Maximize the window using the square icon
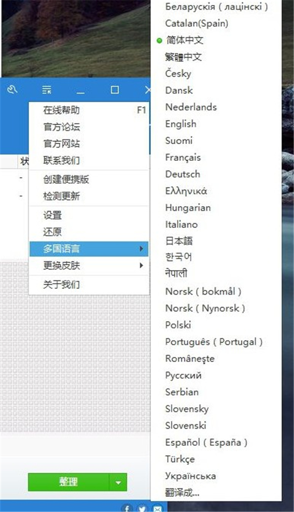The height and width of the screenshot is (512, 294). click(115, 90)
